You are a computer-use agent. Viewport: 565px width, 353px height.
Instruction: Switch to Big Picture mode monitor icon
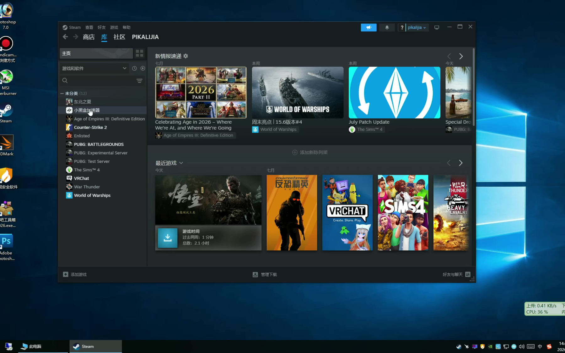(437, 28)
